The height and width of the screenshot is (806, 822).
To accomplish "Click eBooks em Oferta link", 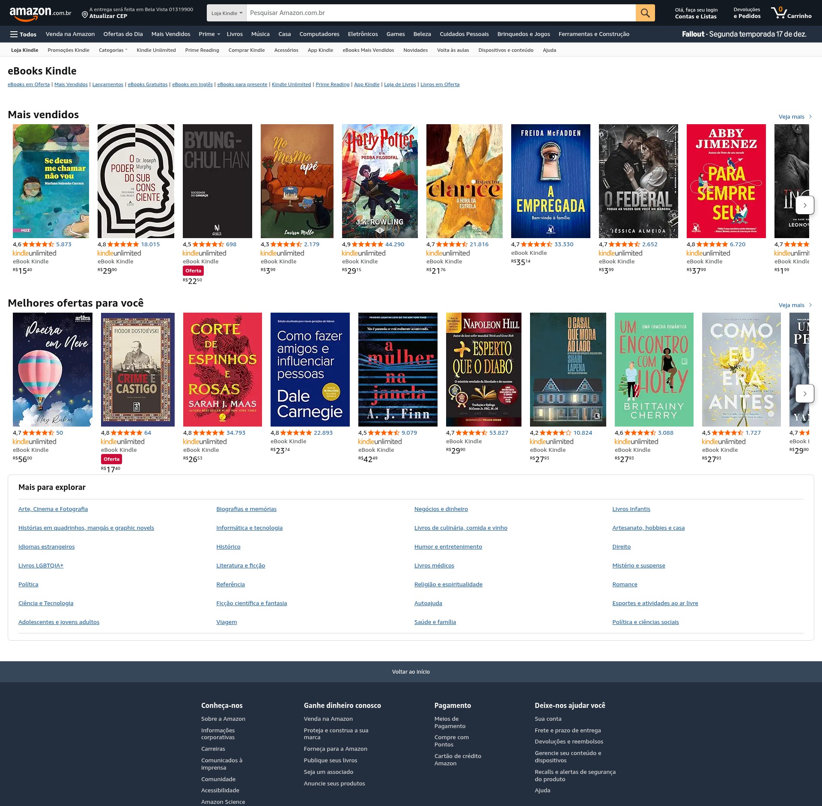I will point(29,84).
